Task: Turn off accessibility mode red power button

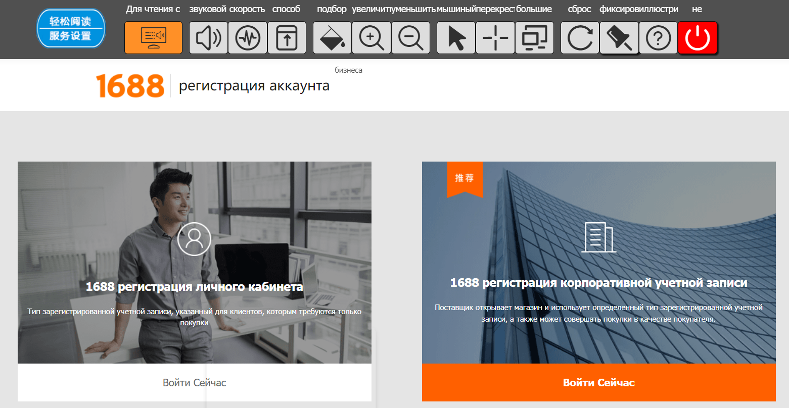Action: coord(698,37)
